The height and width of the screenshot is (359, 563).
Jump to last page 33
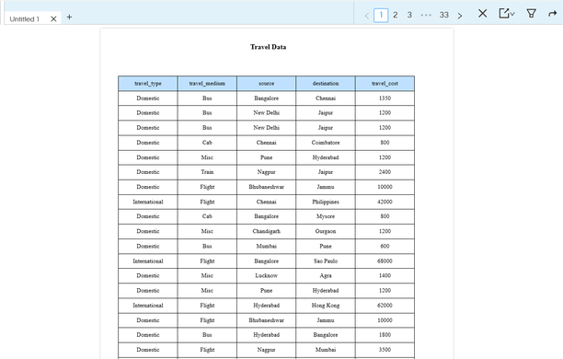pos(444,15)
